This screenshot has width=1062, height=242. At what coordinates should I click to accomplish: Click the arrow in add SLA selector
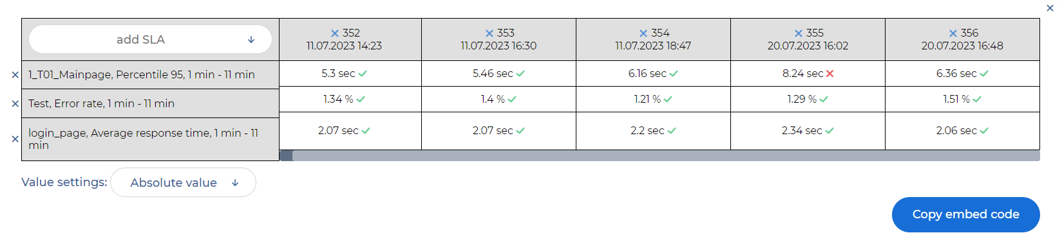[x=251, y=40]
